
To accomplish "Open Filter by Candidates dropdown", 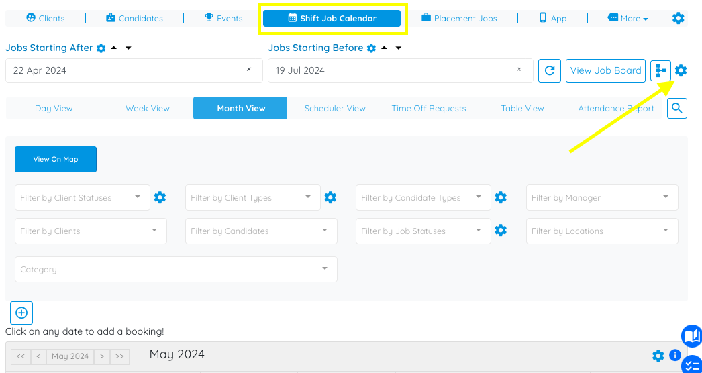I will tap(262, 231).
